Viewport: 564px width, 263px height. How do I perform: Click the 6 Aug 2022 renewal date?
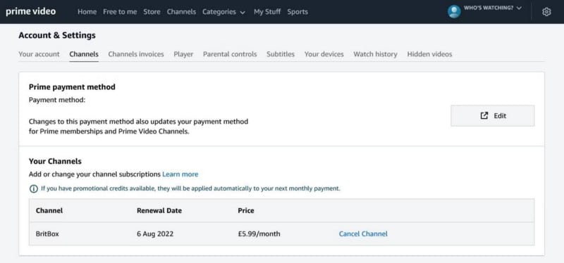click(155, 234)
